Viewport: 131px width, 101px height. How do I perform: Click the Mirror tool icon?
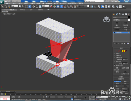92,7
